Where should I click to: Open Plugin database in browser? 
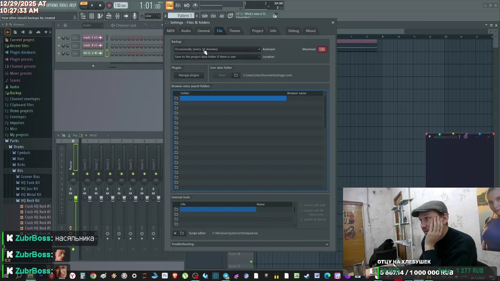pyautogui.click(x=23, y=52)
